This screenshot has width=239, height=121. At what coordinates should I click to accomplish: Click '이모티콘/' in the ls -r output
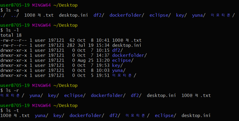tap(12, 95)
